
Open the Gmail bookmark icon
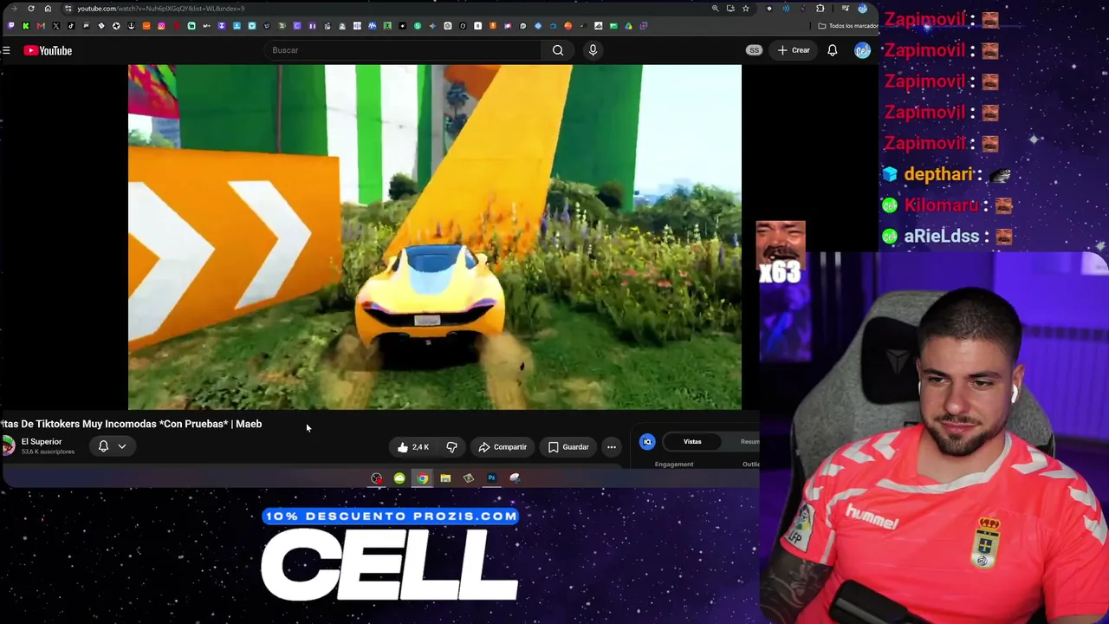click(41, 26)
